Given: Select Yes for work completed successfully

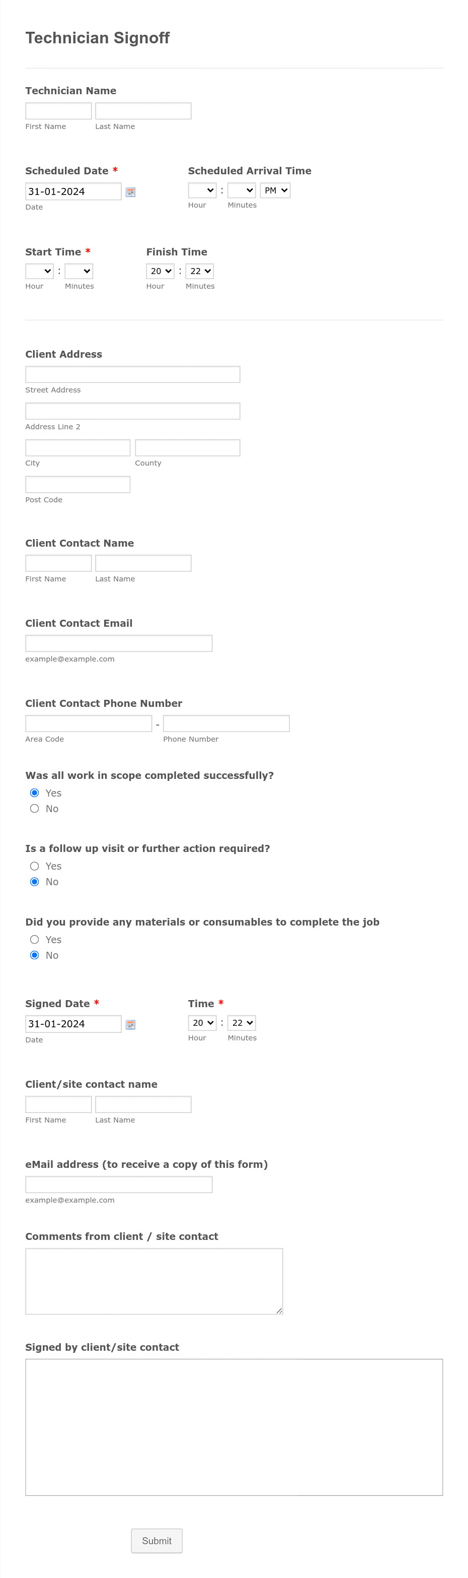Looking at the screenshot, I should [34, 793].
